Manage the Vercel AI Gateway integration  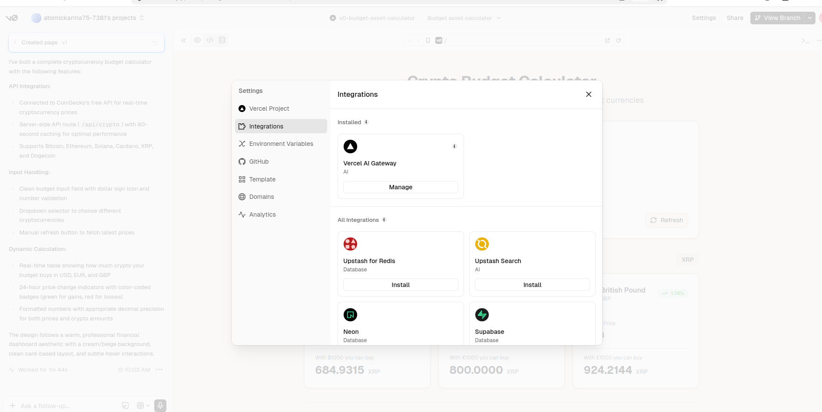[401, 187]
